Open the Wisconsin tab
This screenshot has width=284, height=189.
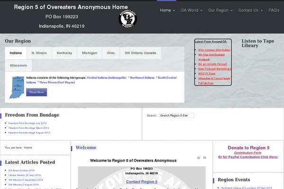click(18, 66)
